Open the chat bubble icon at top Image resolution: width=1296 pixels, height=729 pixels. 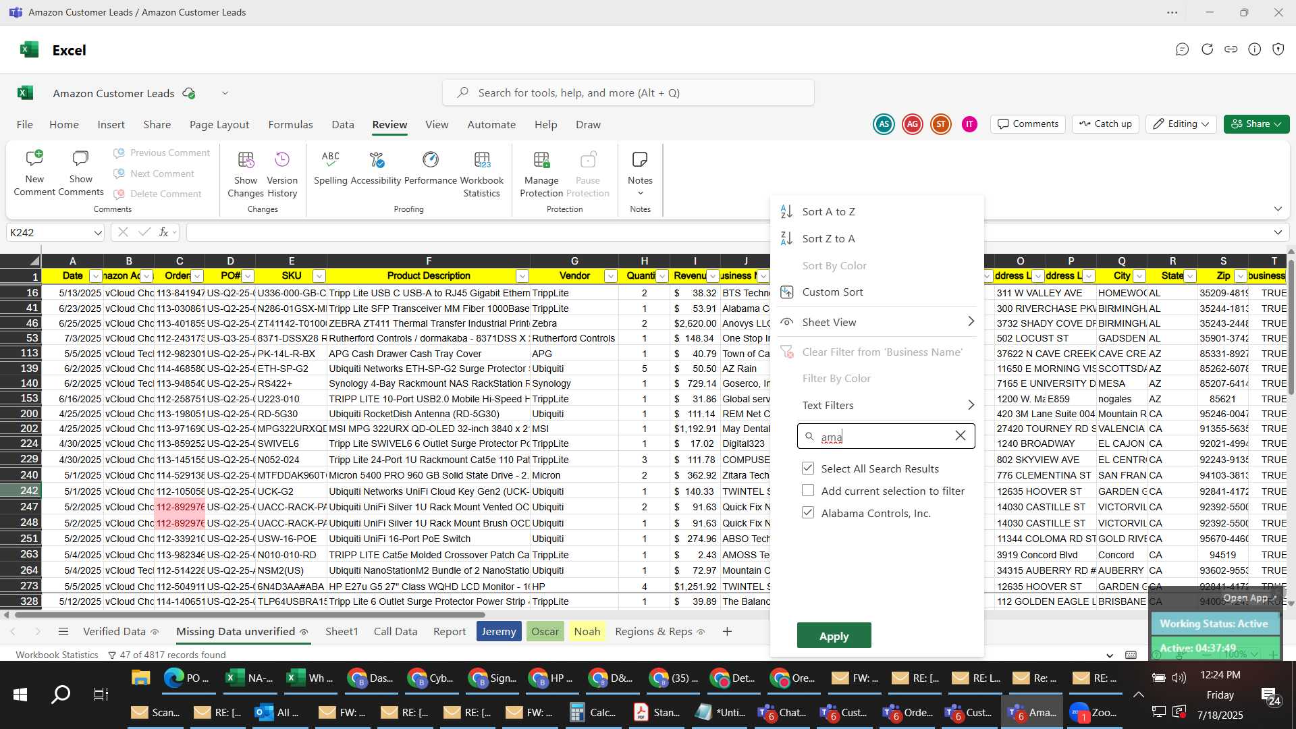[x=1182, y=49]
